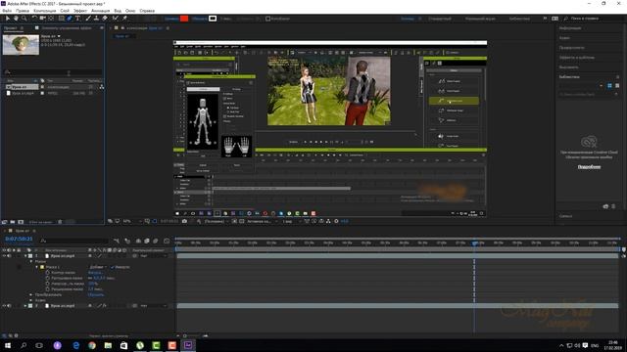Expand layer 2 properties triangle
Screen dimensions: 627x352
pos(25,306)
